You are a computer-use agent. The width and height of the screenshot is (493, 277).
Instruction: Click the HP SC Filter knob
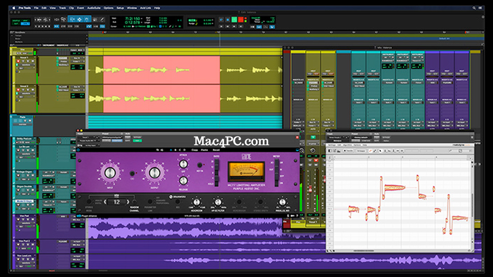[x=218, y=202]
